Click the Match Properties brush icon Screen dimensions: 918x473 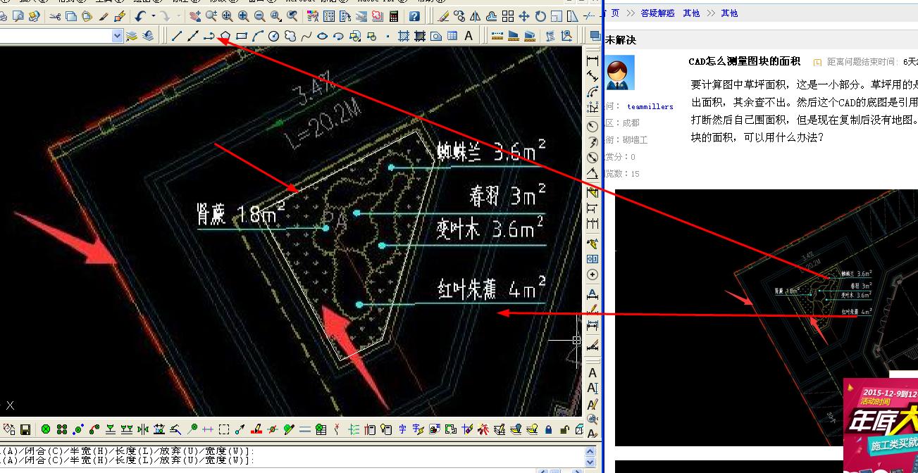coord(103,16)
